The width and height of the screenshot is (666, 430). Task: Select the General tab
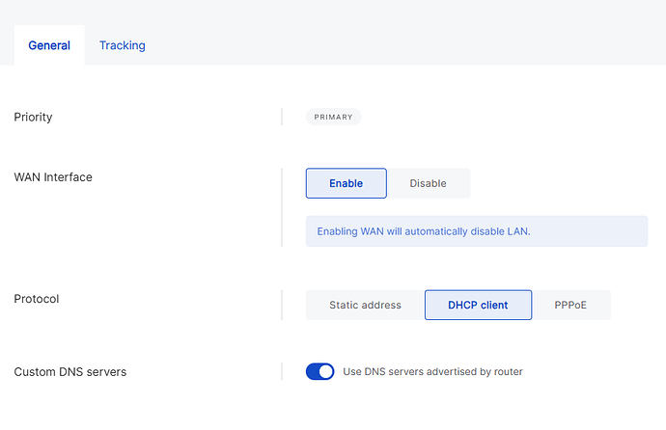click(49, 45)
